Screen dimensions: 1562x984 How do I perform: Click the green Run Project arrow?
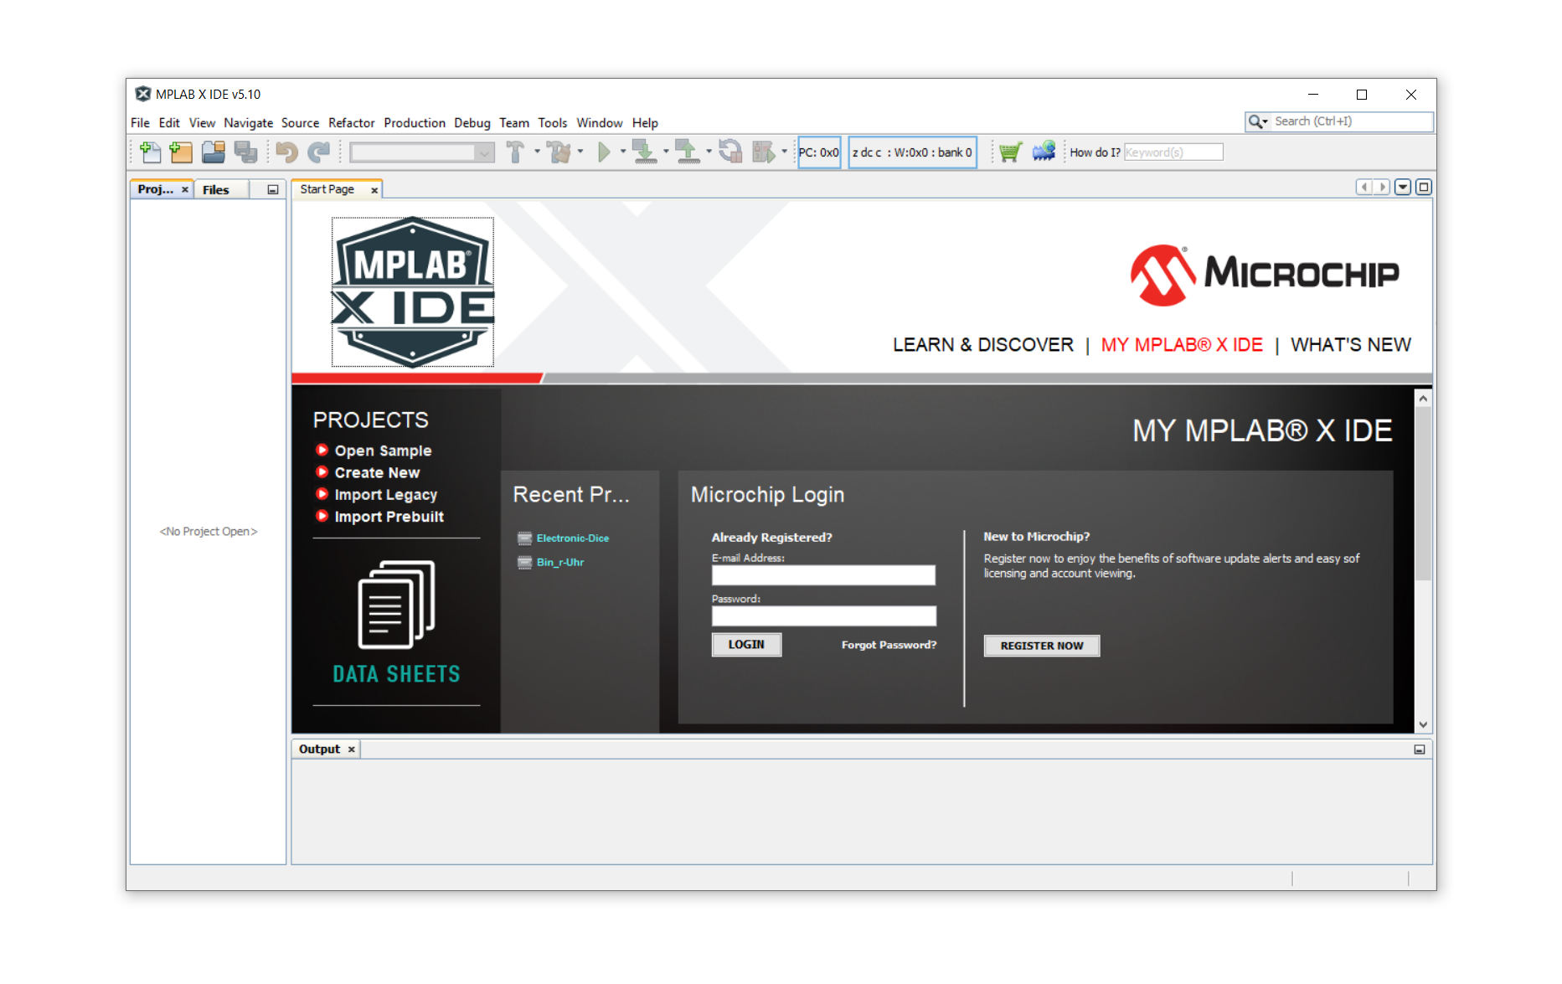(604, 152)
